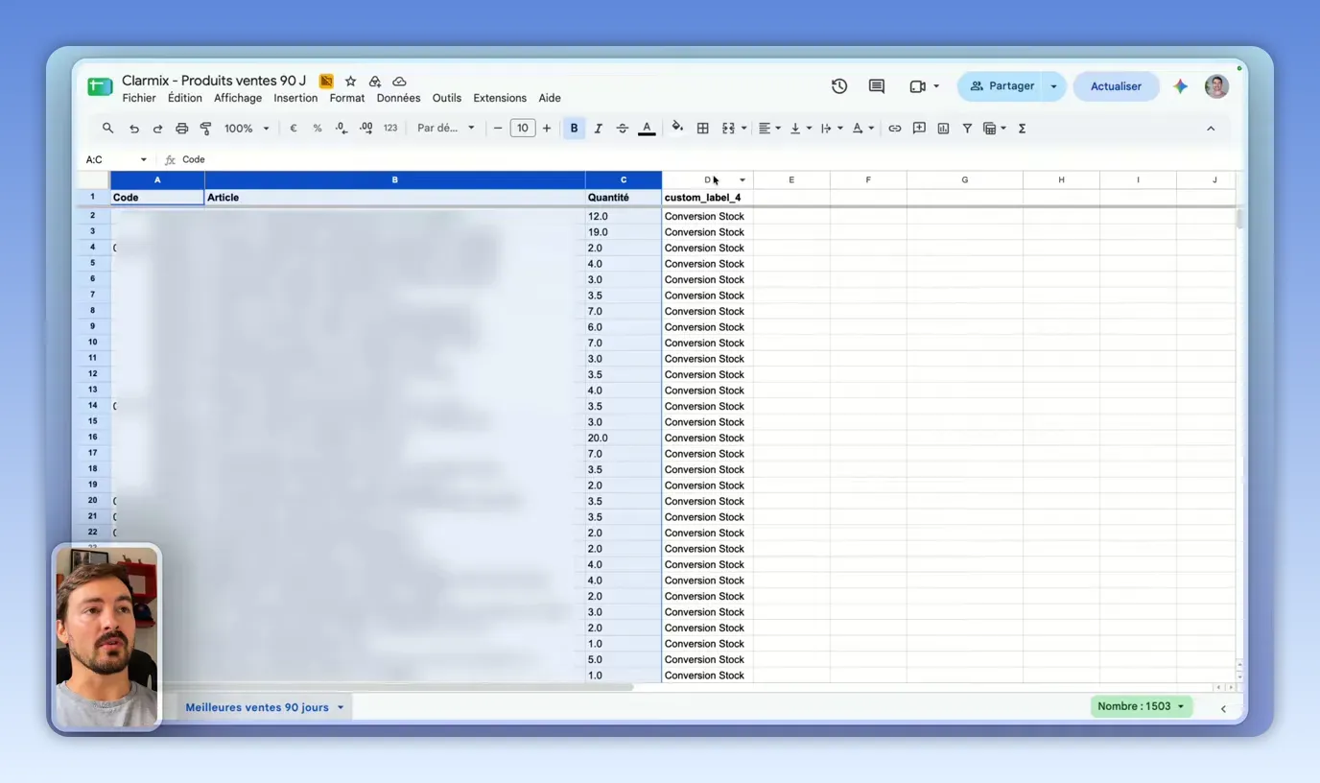This screenshot has height=783, width=1320.
Task: Toggle italic formatting
Action: pyautogui.click(x=599, y=129)
